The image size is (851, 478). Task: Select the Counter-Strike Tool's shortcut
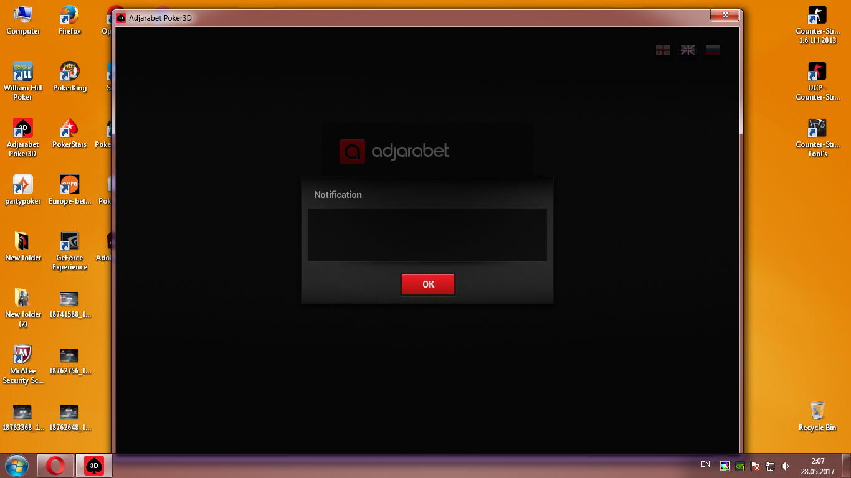[x=817, y=138]
